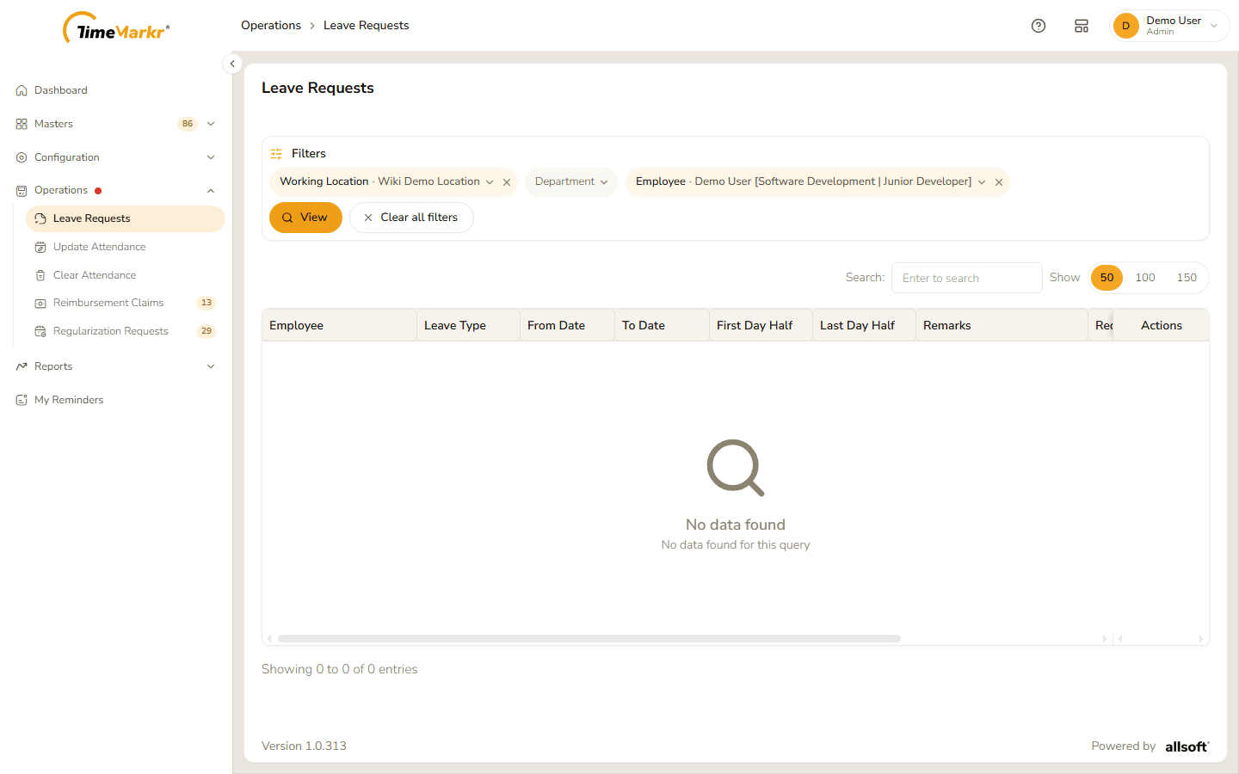
Task: Open Leave Requests in the sidebar
Action: pyautogui.click(x=126, y=218)
